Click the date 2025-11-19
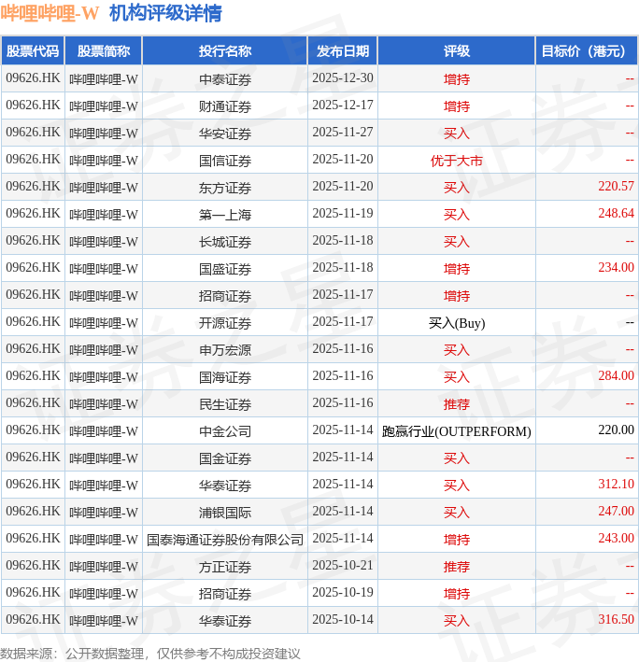639x662 pixels. click(x=343, y=213)
